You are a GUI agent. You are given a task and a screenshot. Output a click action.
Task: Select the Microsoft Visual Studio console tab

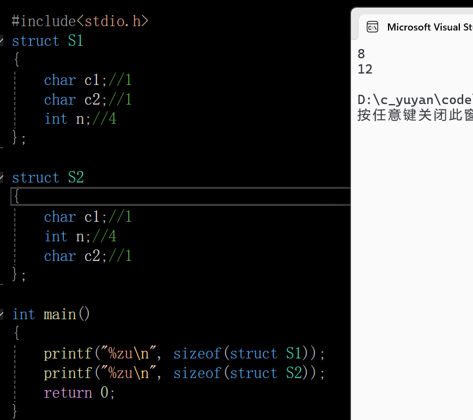[x=416, y=27]
